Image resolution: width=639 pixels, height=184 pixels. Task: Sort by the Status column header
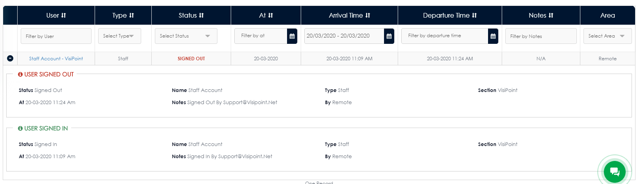coord(191,15)
